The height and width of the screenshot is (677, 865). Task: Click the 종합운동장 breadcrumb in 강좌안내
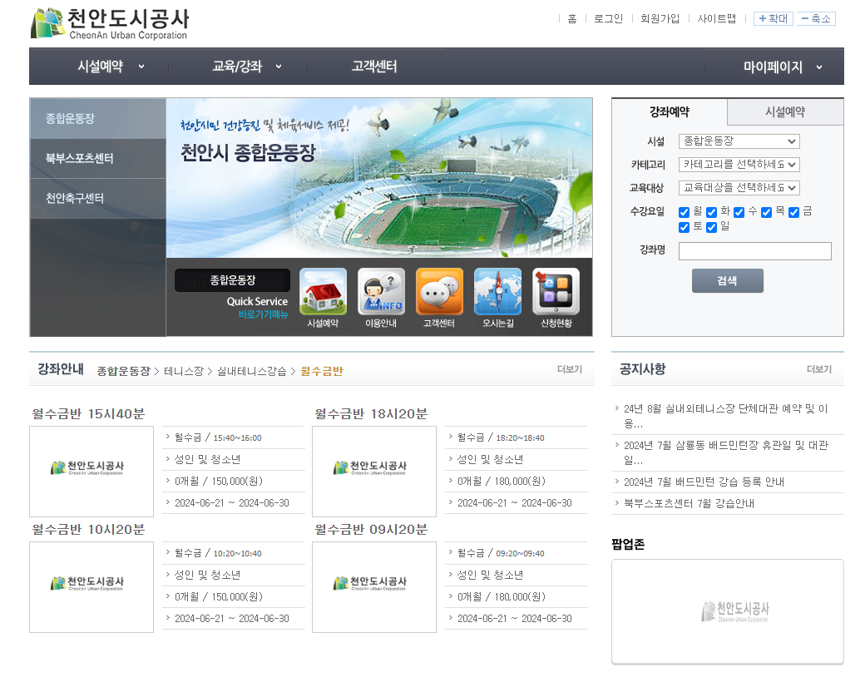(124, 371)
